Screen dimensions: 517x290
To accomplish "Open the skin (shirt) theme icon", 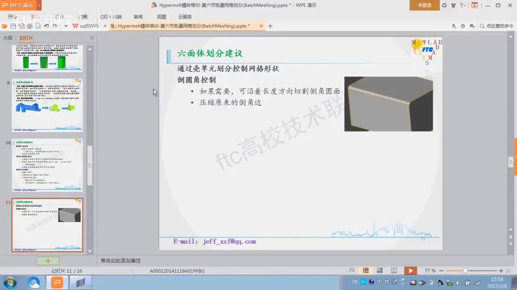I will (x=453, y=5).
